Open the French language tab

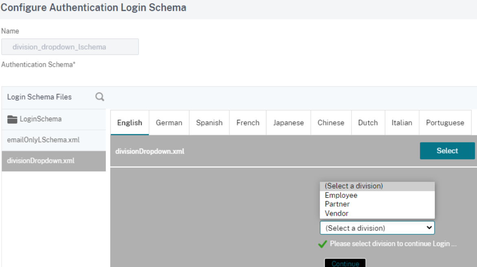point(248,123)
